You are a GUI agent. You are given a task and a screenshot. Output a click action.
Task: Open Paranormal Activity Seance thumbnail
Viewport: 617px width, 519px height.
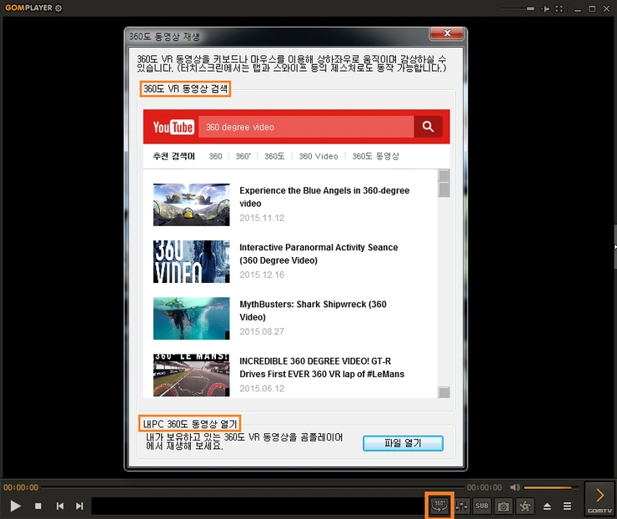(x=191, y=261)
